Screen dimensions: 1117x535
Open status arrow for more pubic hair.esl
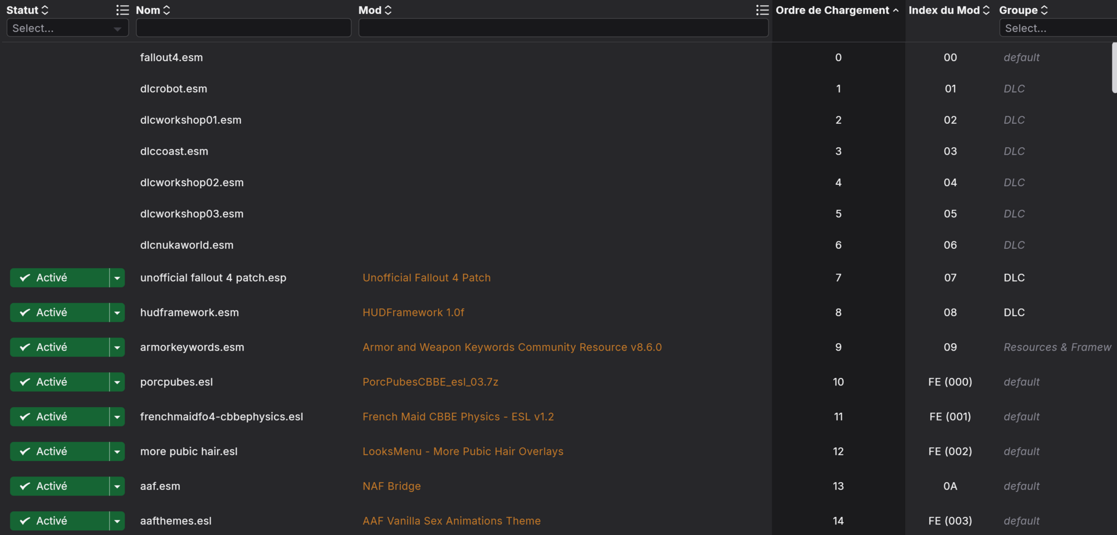click(117, 451)
